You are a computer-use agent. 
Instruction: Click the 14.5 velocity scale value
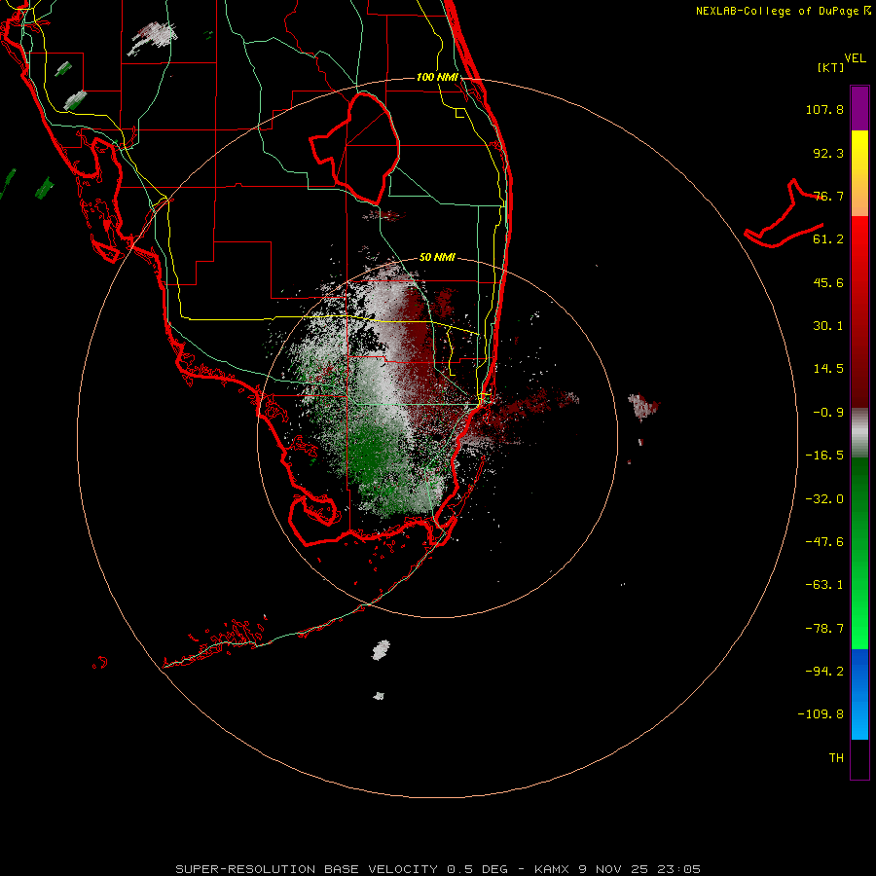[x=828, y=369]
